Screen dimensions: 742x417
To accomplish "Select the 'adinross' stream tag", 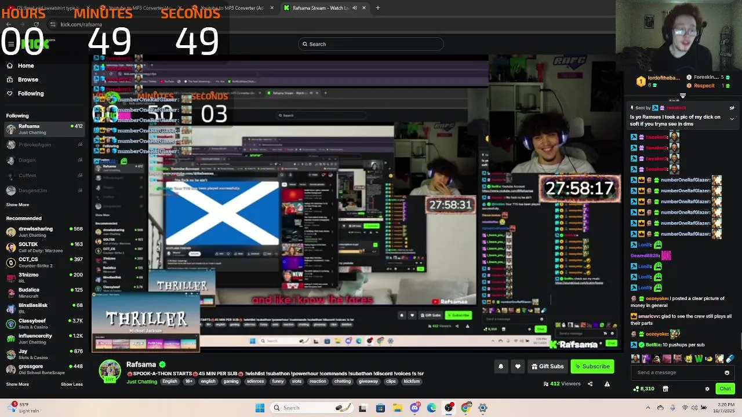I will (256, 382).
